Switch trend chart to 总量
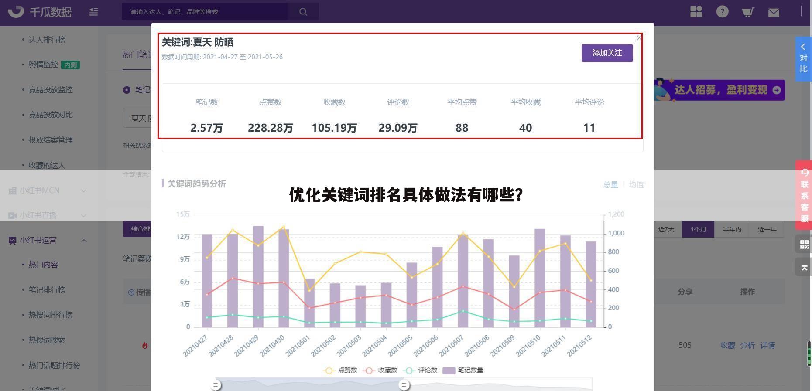The width and height of the screenshot is (812, 391). [610, 184]
